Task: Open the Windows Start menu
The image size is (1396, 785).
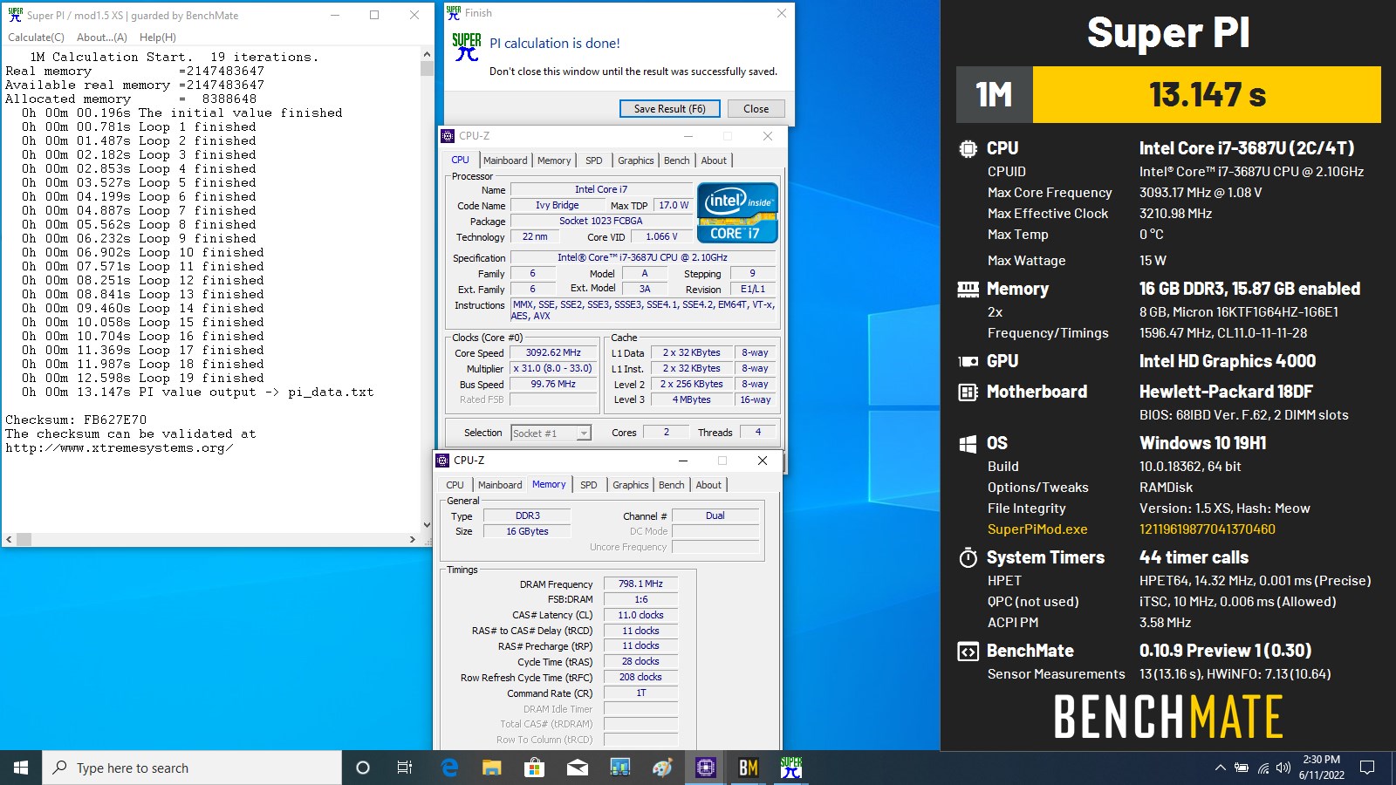Action: 21,768
